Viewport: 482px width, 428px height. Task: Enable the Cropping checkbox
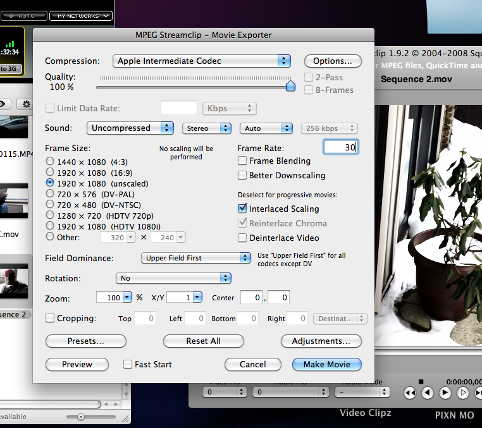[x=50, y=318]
